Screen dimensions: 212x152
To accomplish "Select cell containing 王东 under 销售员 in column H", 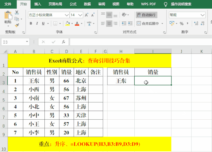I will [x=121, y=81].
